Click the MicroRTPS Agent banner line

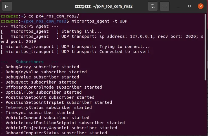click(x=30, y=26)
